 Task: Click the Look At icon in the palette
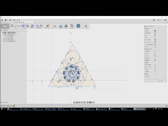[x=155, y=31]
